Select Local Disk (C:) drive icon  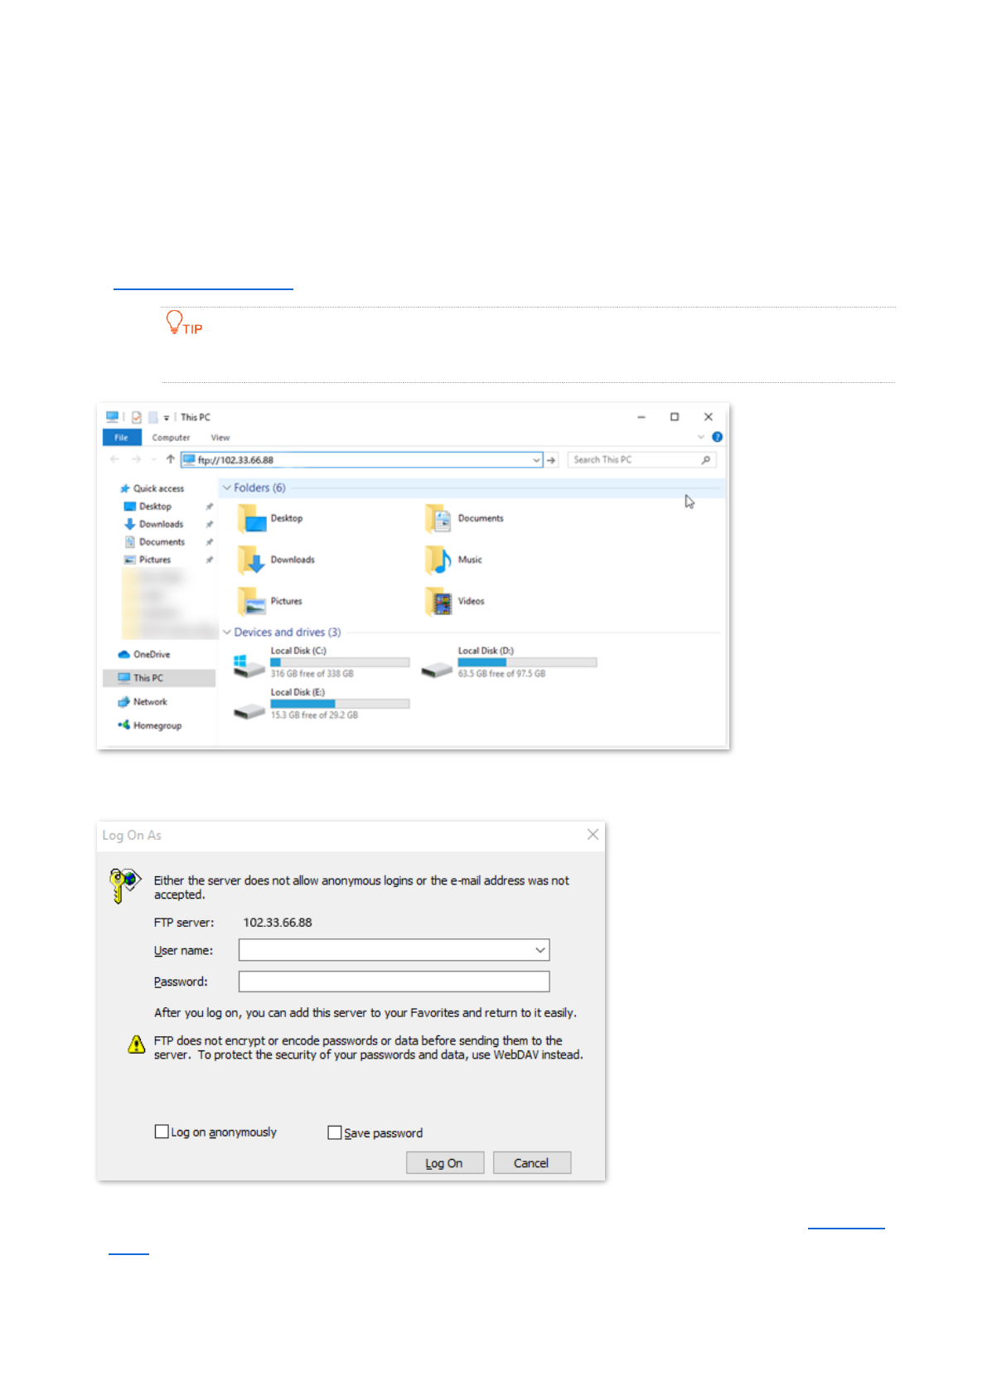[249, 666]
